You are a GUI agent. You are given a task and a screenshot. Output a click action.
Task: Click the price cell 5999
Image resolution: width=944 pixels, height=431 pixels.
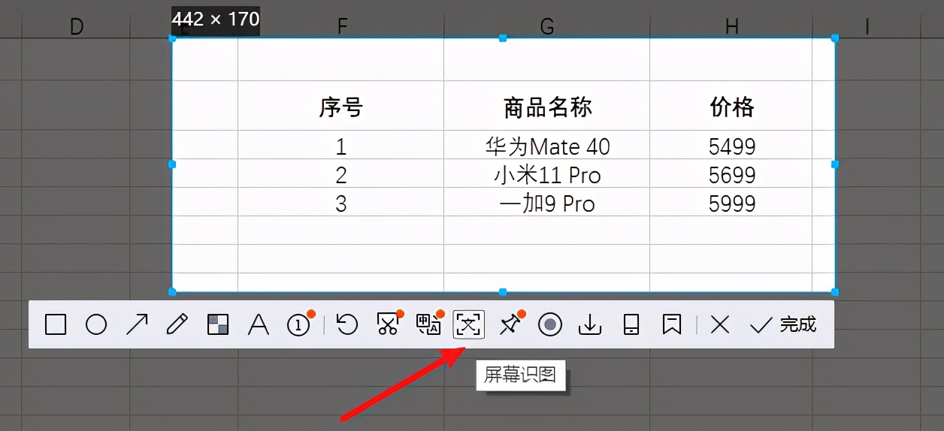[731, 203]
